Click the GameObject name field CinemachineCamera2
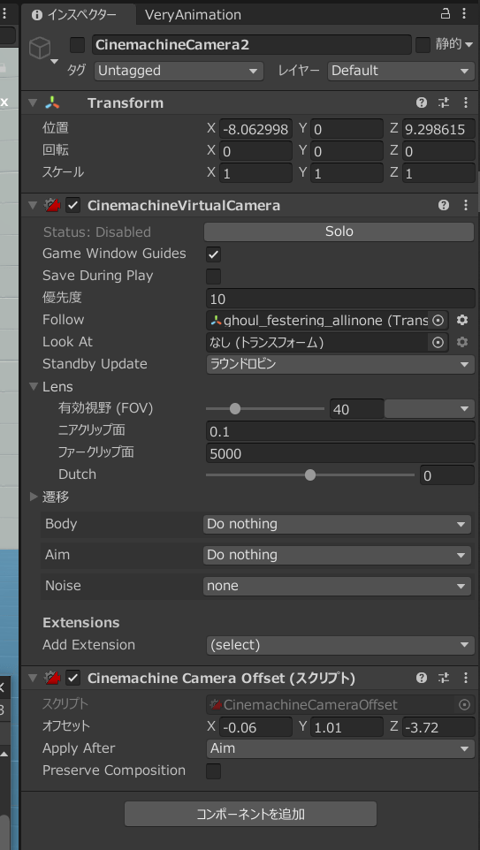Screen dimensions: 480x850 [252, 45]
